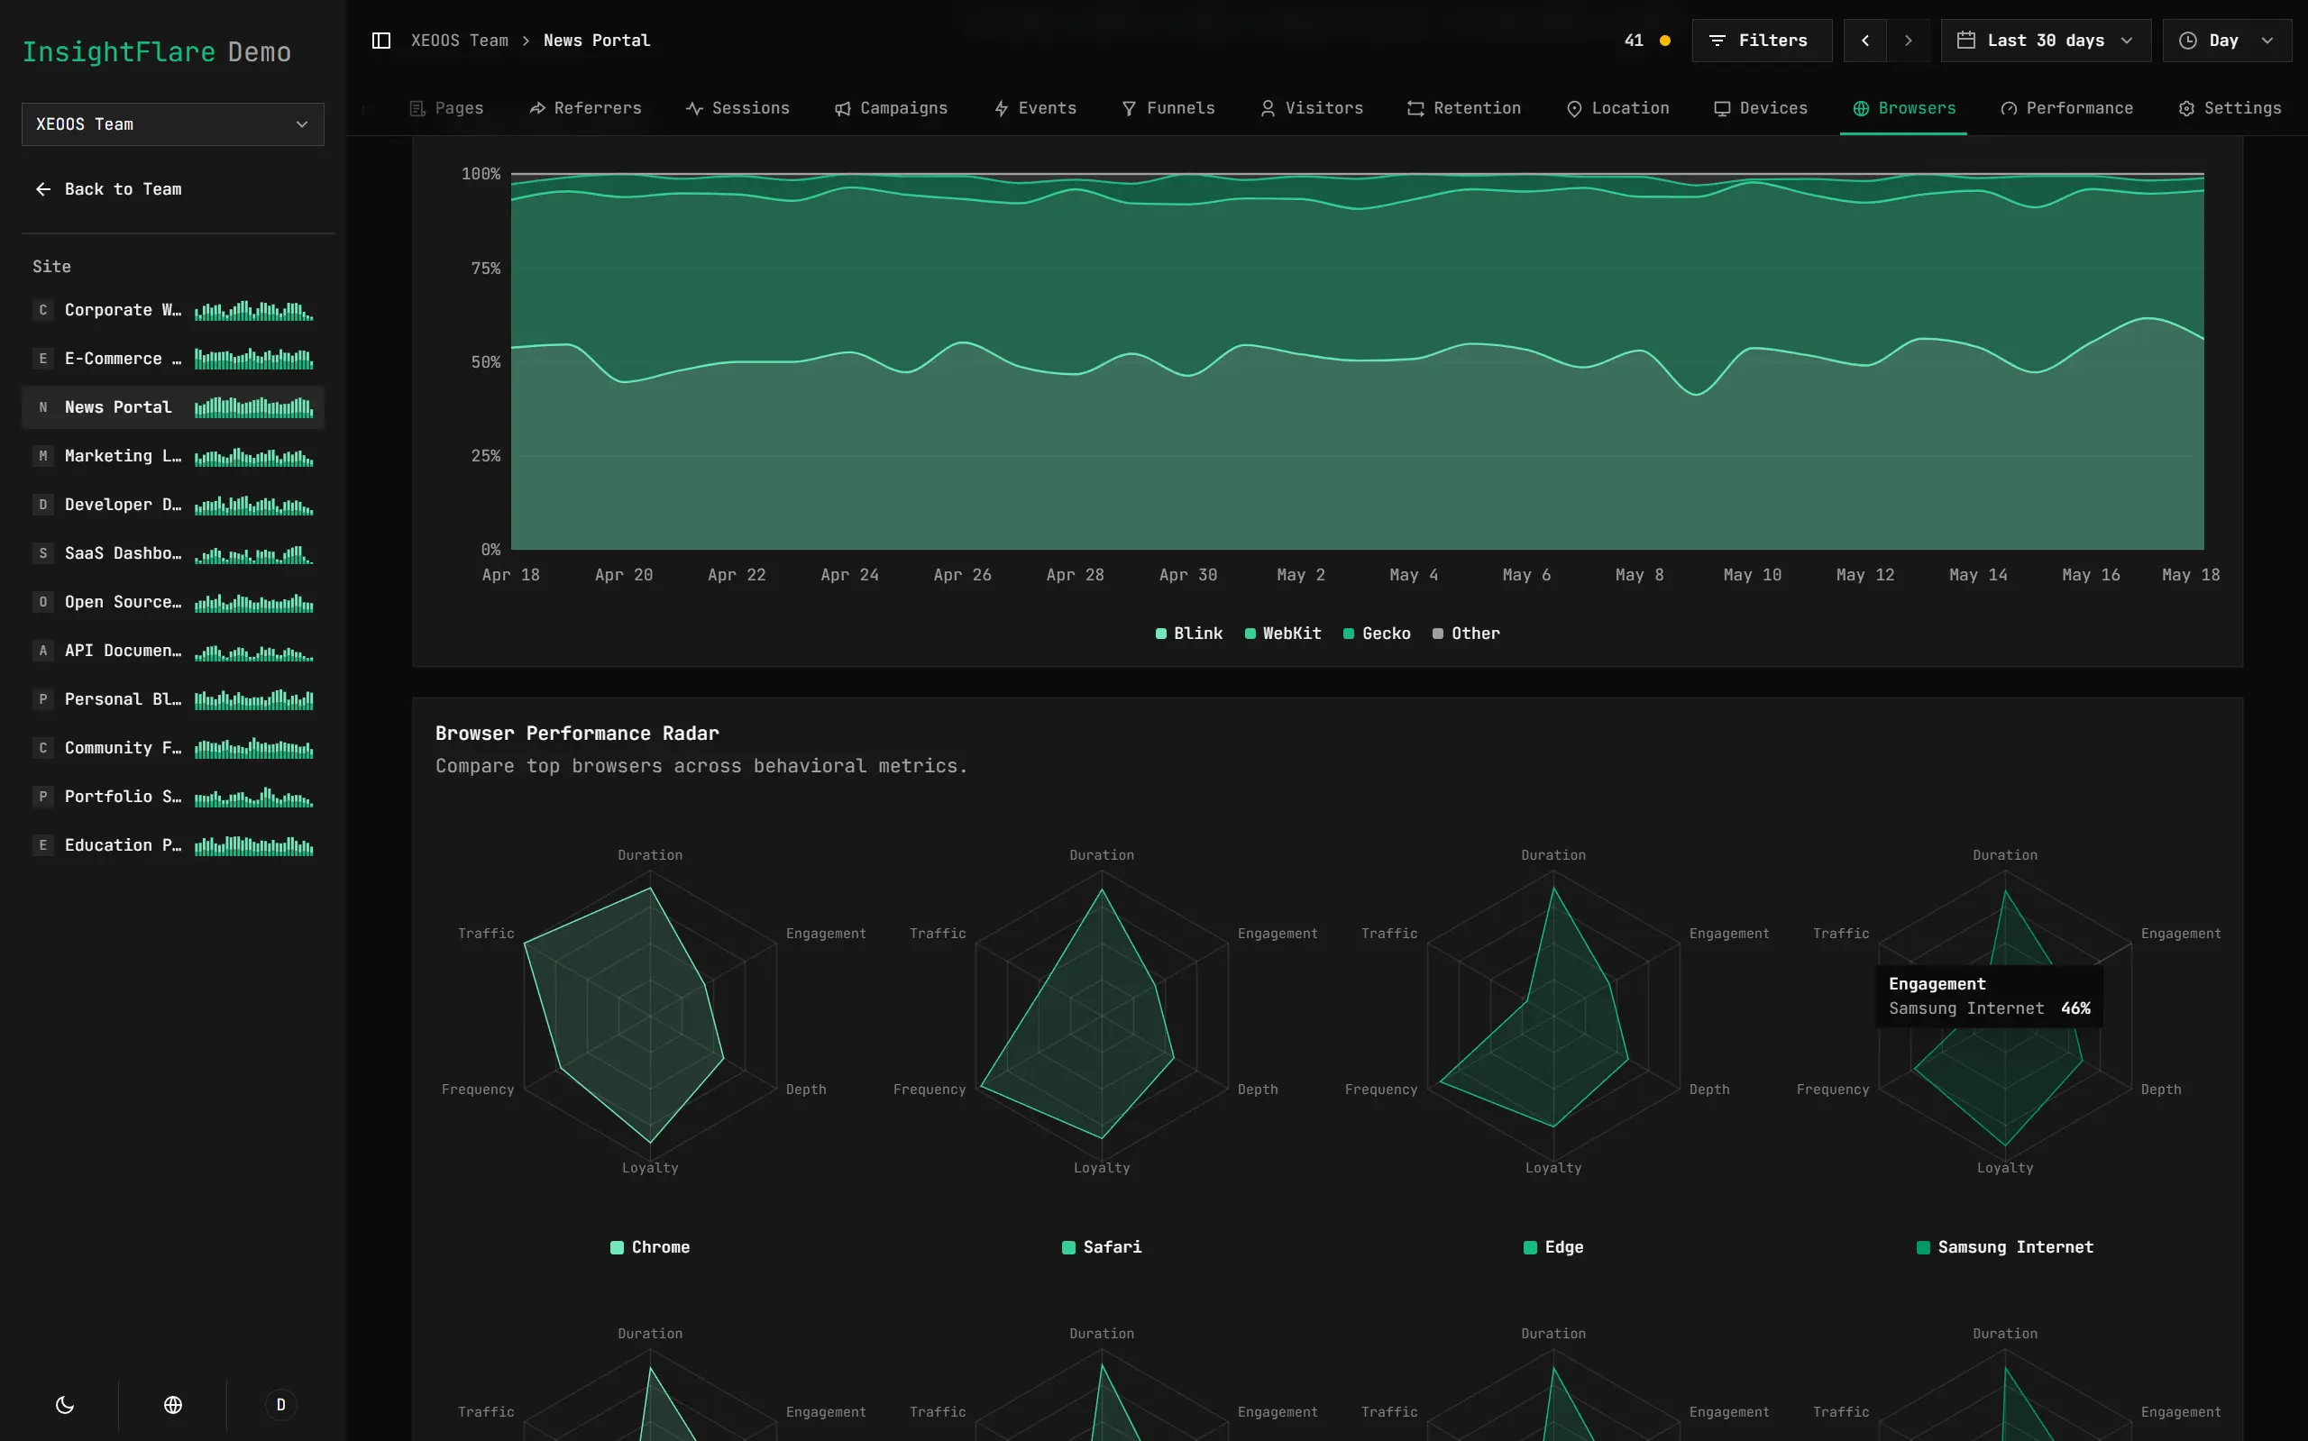
Task: Open the Last 30 days range dropdown
Action: click(2046, 40)
